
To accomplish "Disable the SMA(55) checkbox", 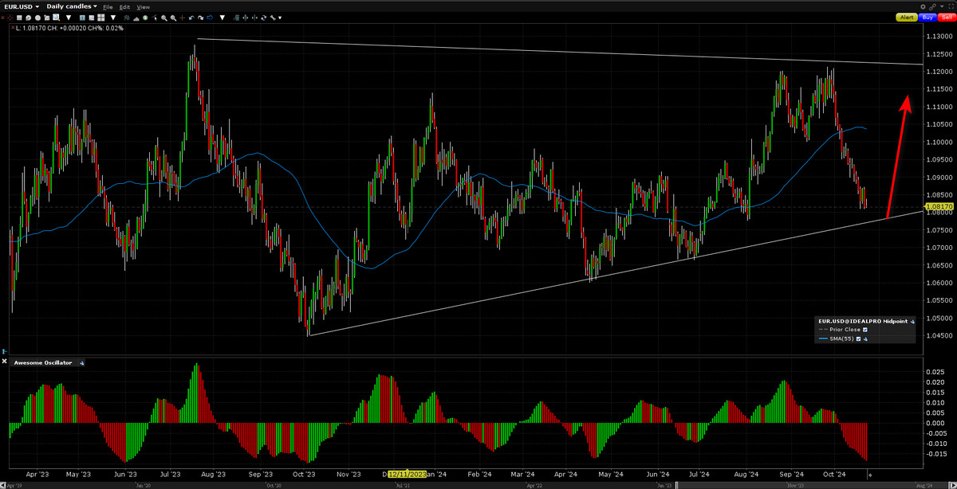I will tap(859, 338).
